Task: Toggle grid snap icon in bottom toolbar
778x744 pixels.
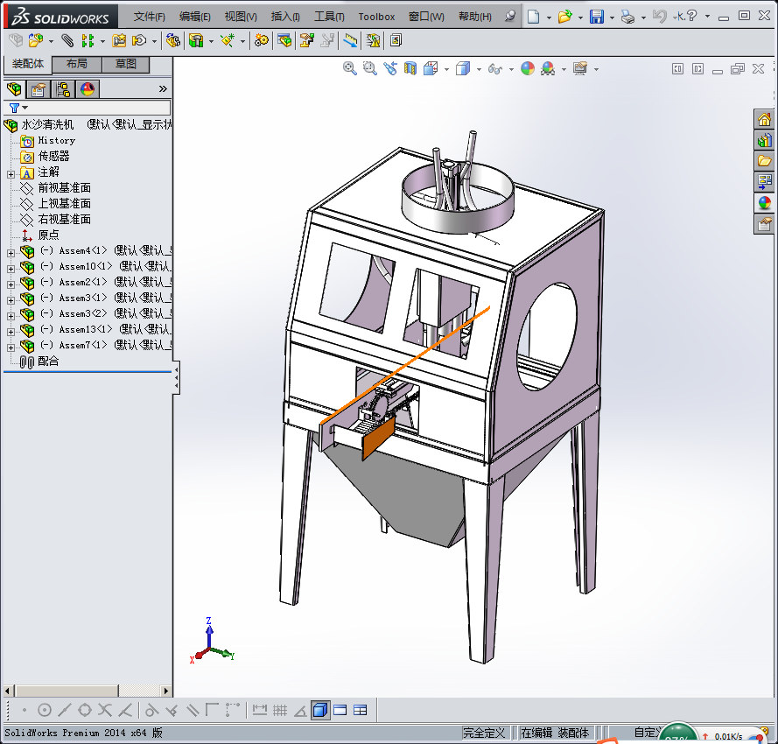Action: pyautogui.click(x=280, y=710)
